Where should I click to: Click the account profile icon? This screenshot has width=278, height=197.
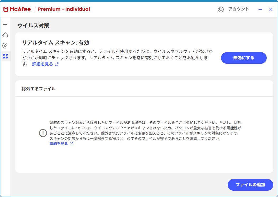tap(221, 9)
